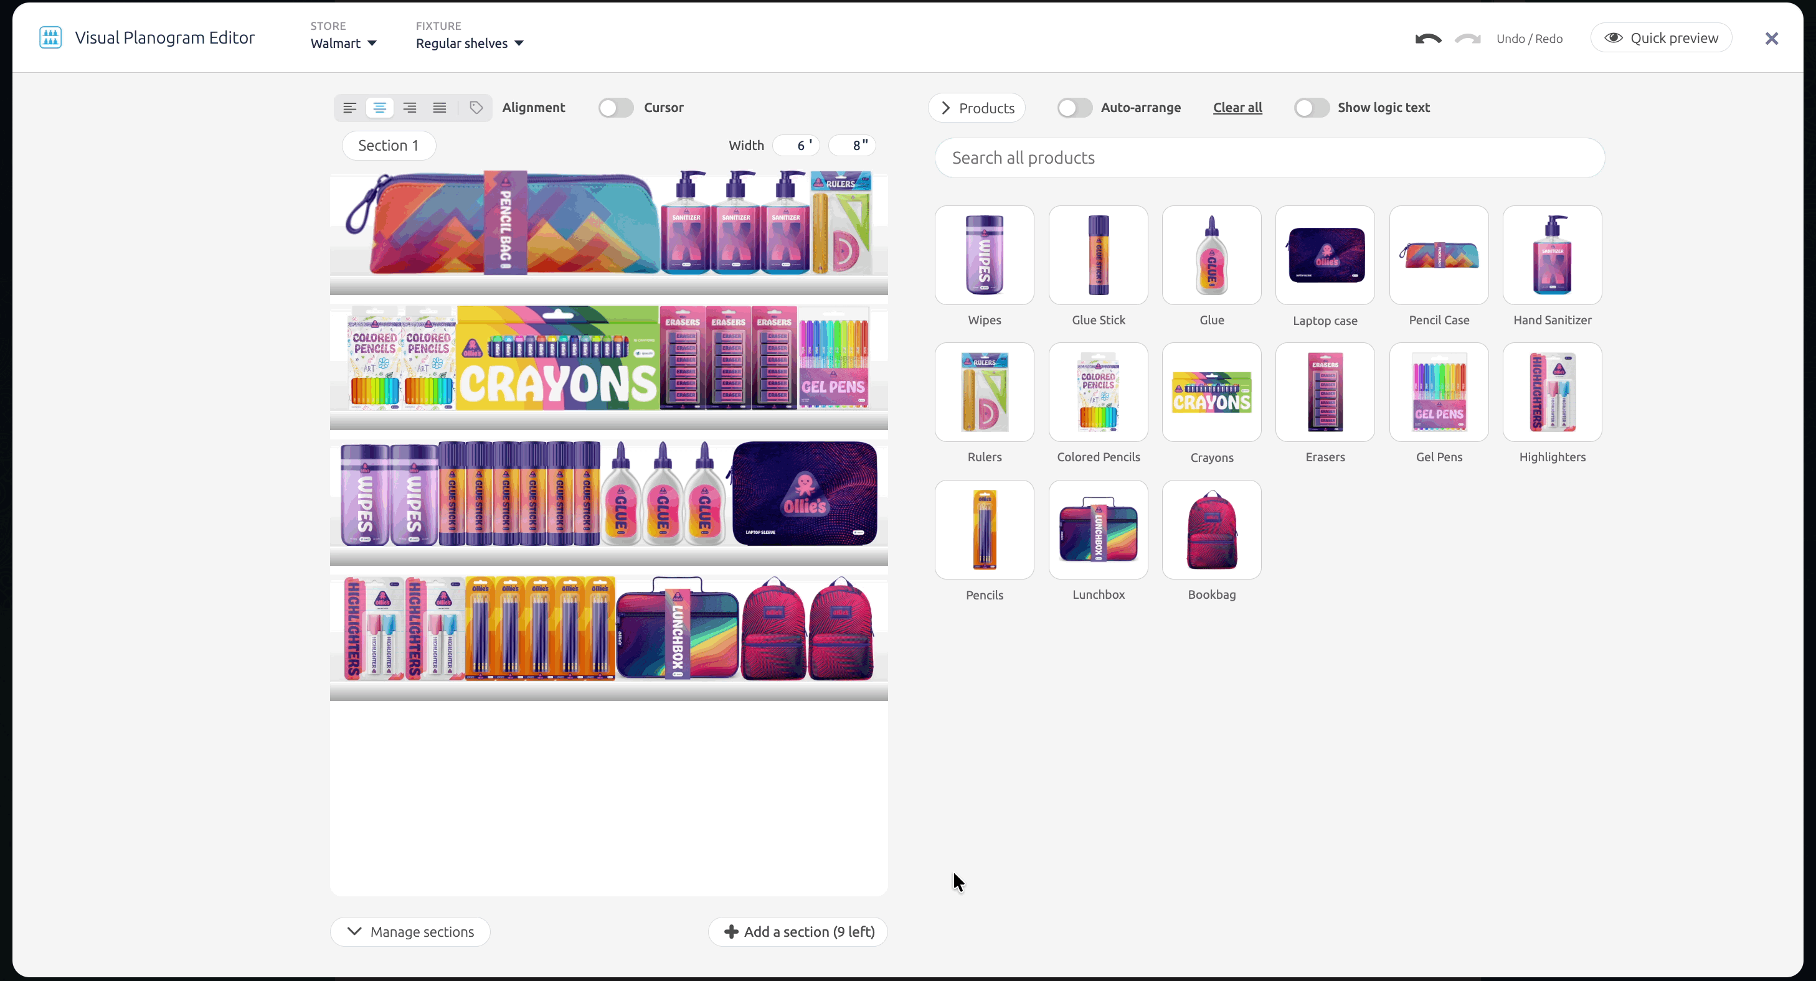Select the align center icon
The width and height of the screenshot is (1816, 981).
(x=379, y=108)
